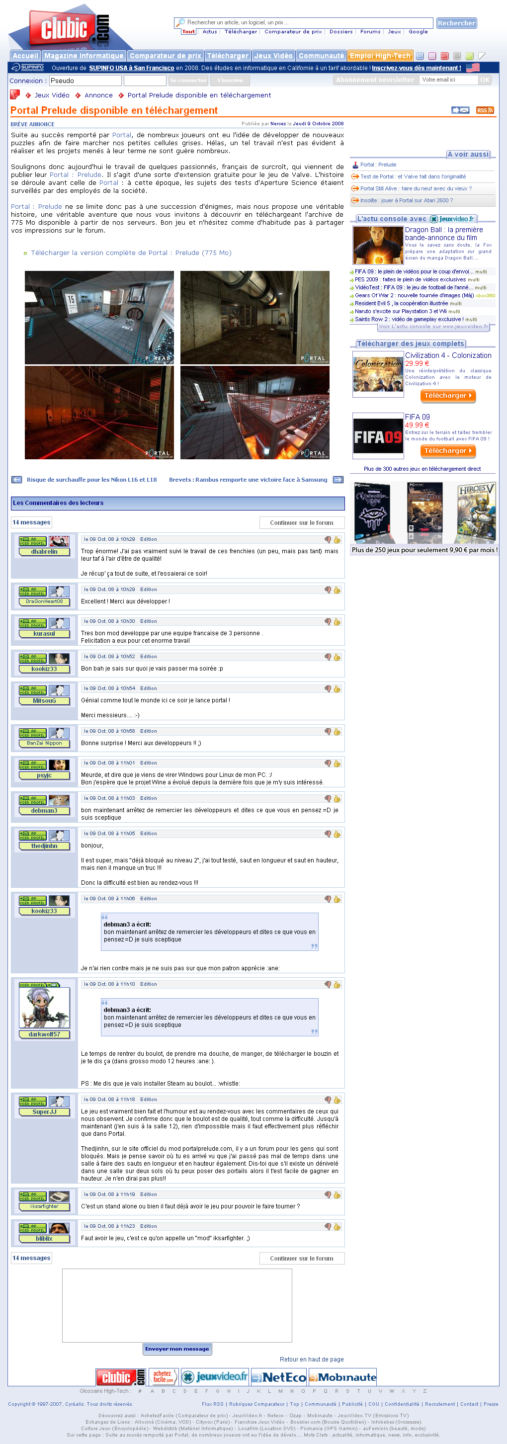Open the Magazine Informatique tab
The width and height of the screenshot is (507, 1444).
click(x=84, y=56)
